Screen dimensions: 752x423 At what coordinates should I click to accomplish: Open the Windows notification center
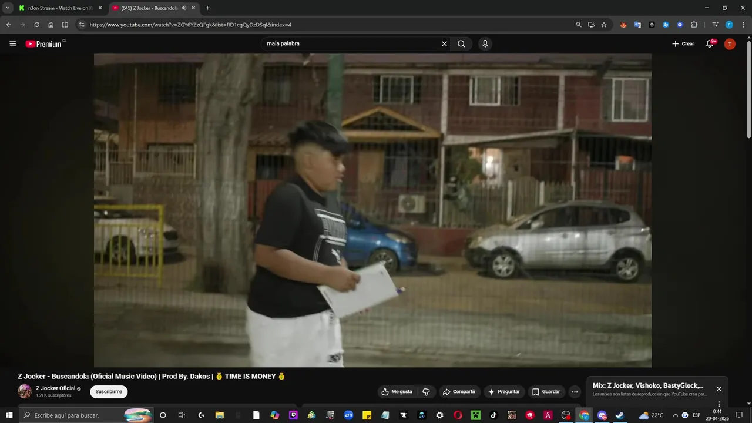(739, 415)
